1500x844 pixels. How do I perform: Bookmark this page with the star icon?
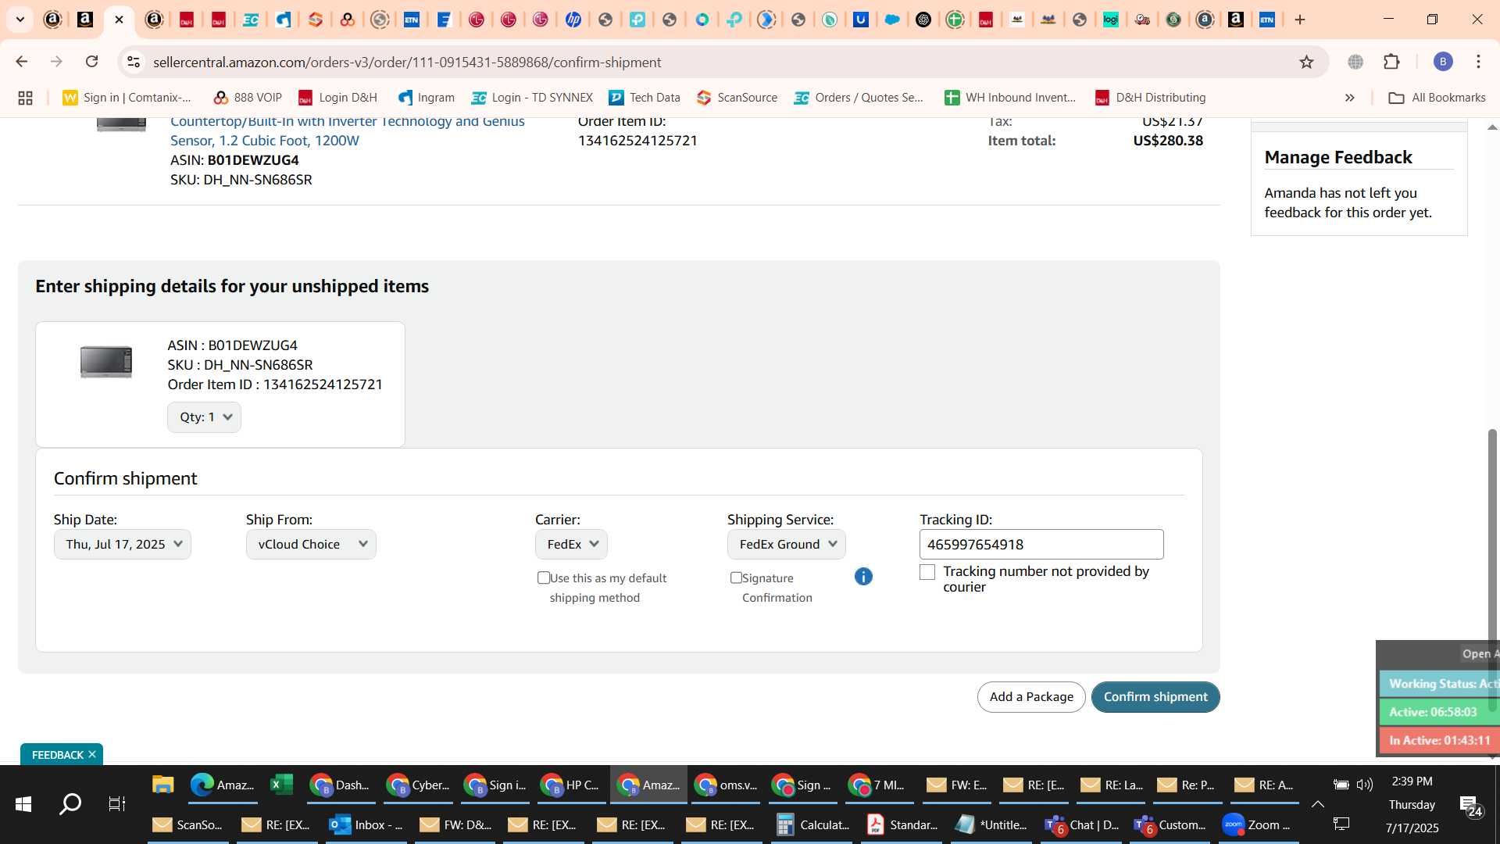pyautogui.click(x=1306, y=62)
